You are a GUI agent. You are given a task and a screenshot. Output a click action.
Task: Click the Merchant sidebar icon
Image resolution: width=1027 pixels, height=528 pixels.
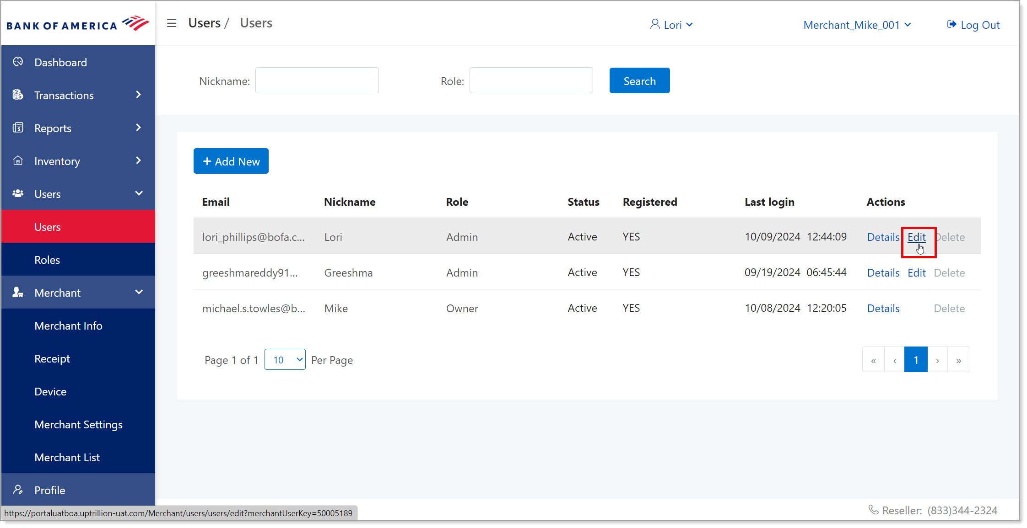point(18,292)
